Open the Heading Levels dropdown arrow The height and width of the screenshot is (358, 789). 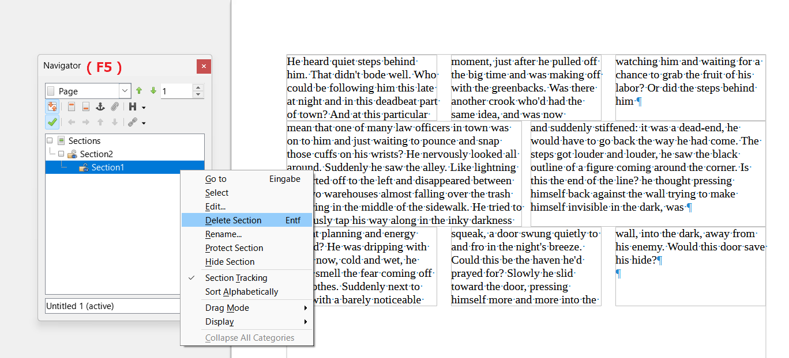click(144, 107)
